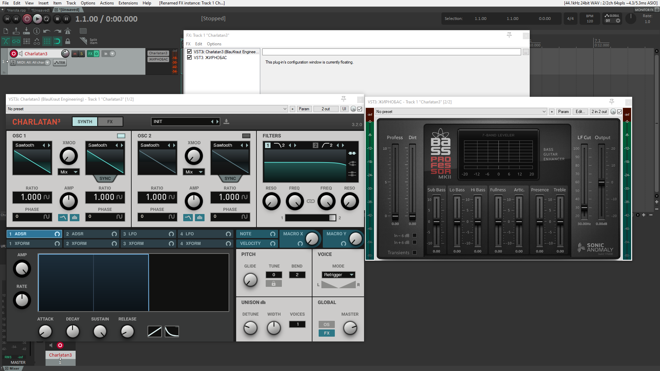The height and width of the screenshot is (371, 660).
Task: Click the OS button in GLOBAL section
Action: tap(327, 325)
